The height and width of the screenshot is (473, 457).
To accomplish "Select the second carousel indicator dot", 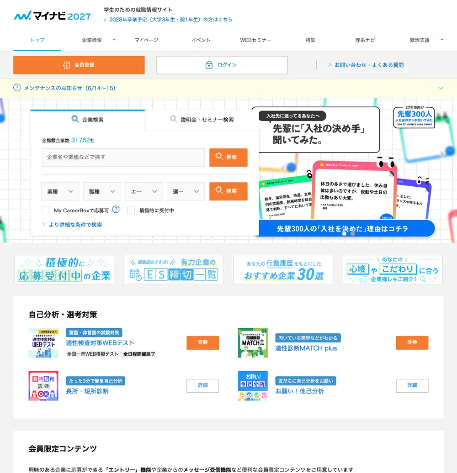I will [352, 233].
